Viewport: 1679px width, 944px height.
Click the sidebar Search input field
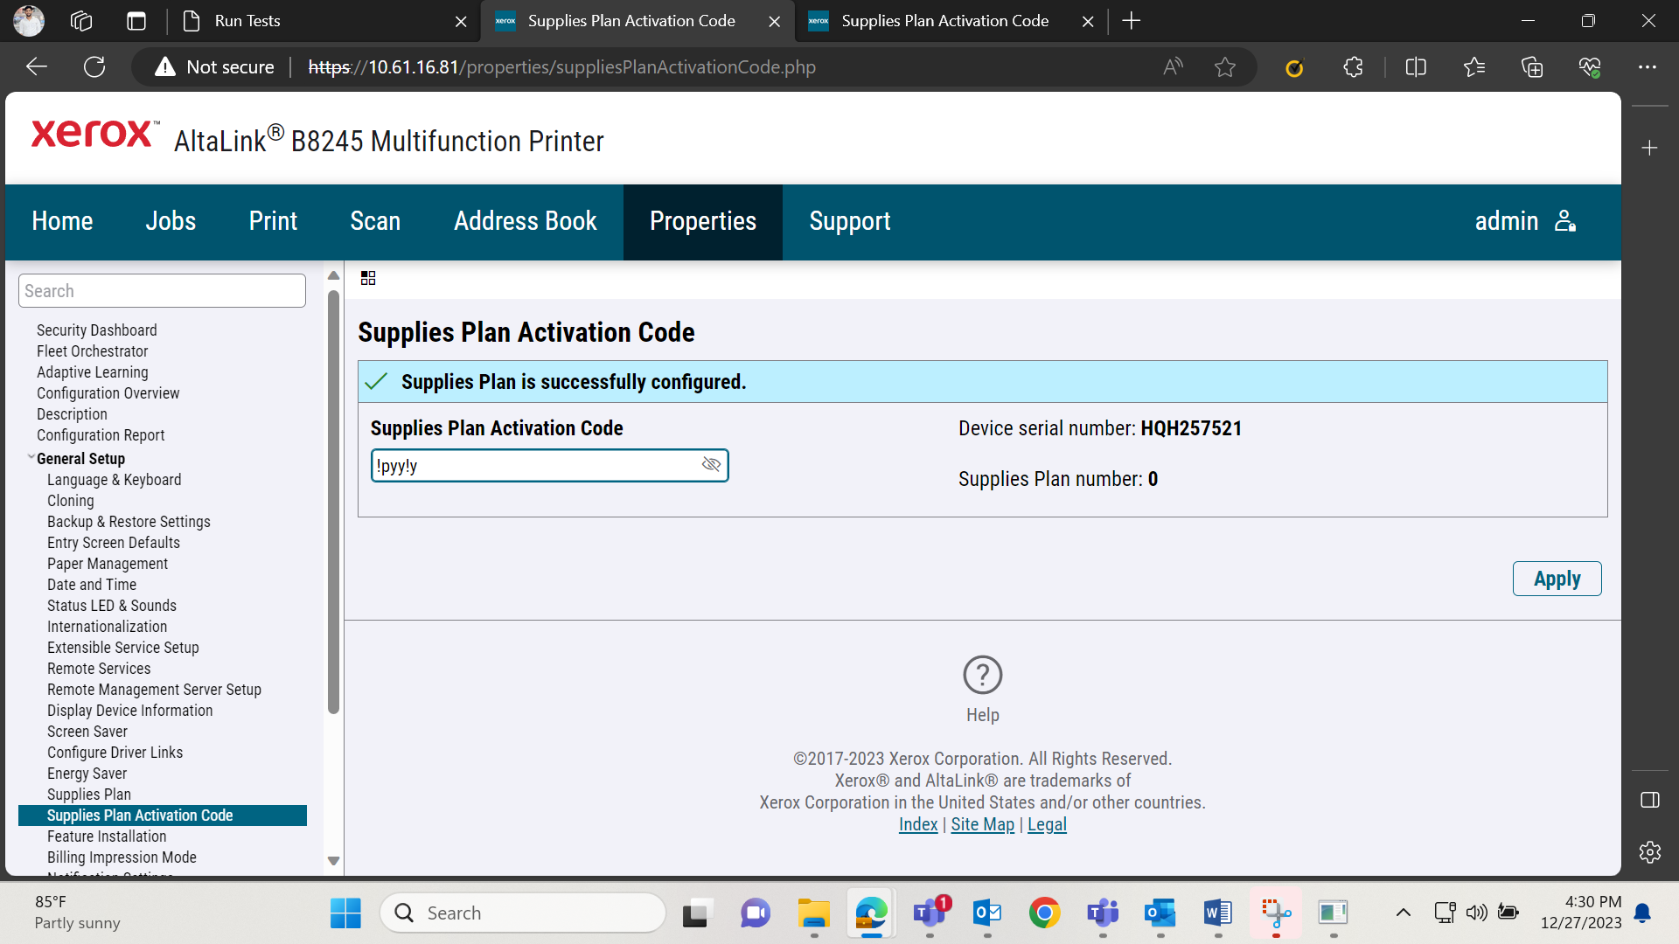click(162, 291)
